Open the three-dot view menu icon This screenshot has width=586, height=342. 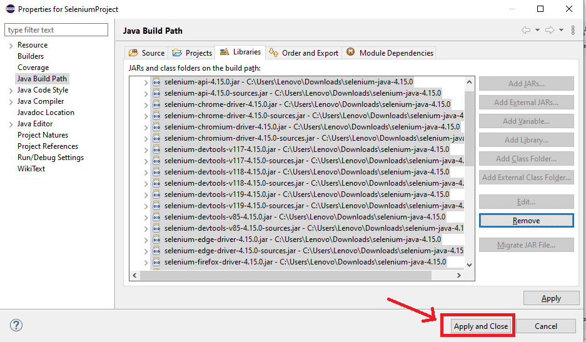pos(573,30)
